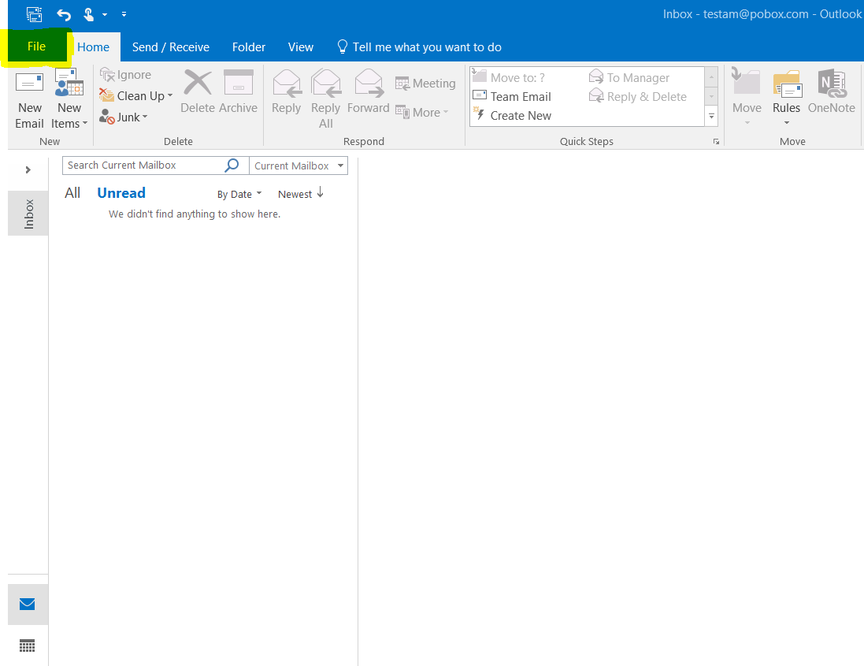Image resolution: width=864 pixels, height=666 pixels.
Task: Switch to the Home tab
Action: [x=93, y=47]
